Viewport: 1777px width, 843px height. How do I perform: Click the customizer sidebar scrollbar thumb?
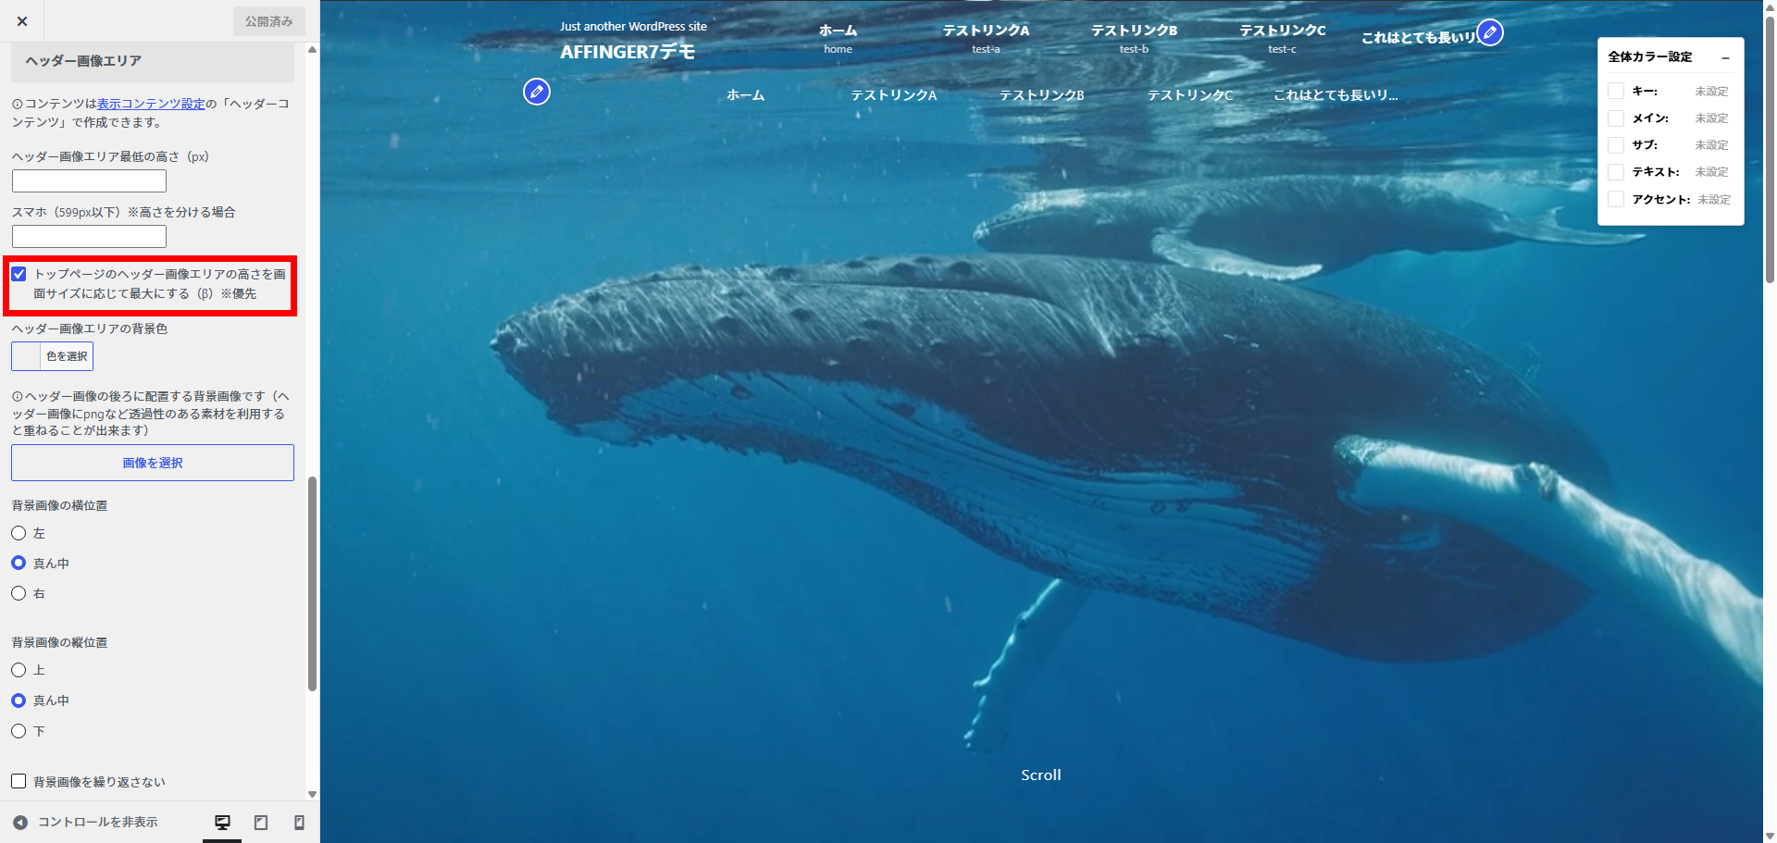coord(313,584)
